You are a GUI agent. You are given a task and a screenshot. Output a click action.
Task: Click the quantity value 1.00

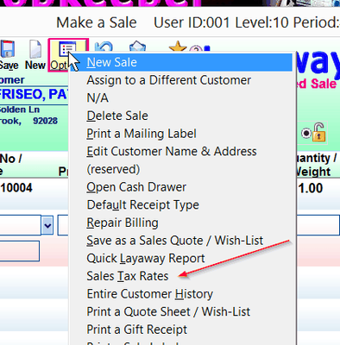(311, 188)
